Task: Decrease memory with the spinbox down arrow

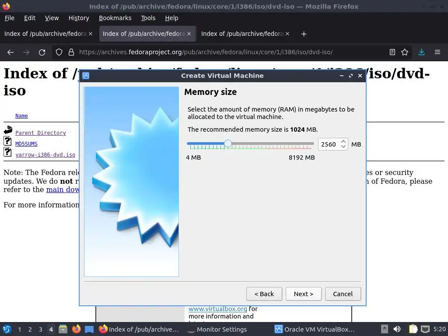Action: click(x=343, y=147)
